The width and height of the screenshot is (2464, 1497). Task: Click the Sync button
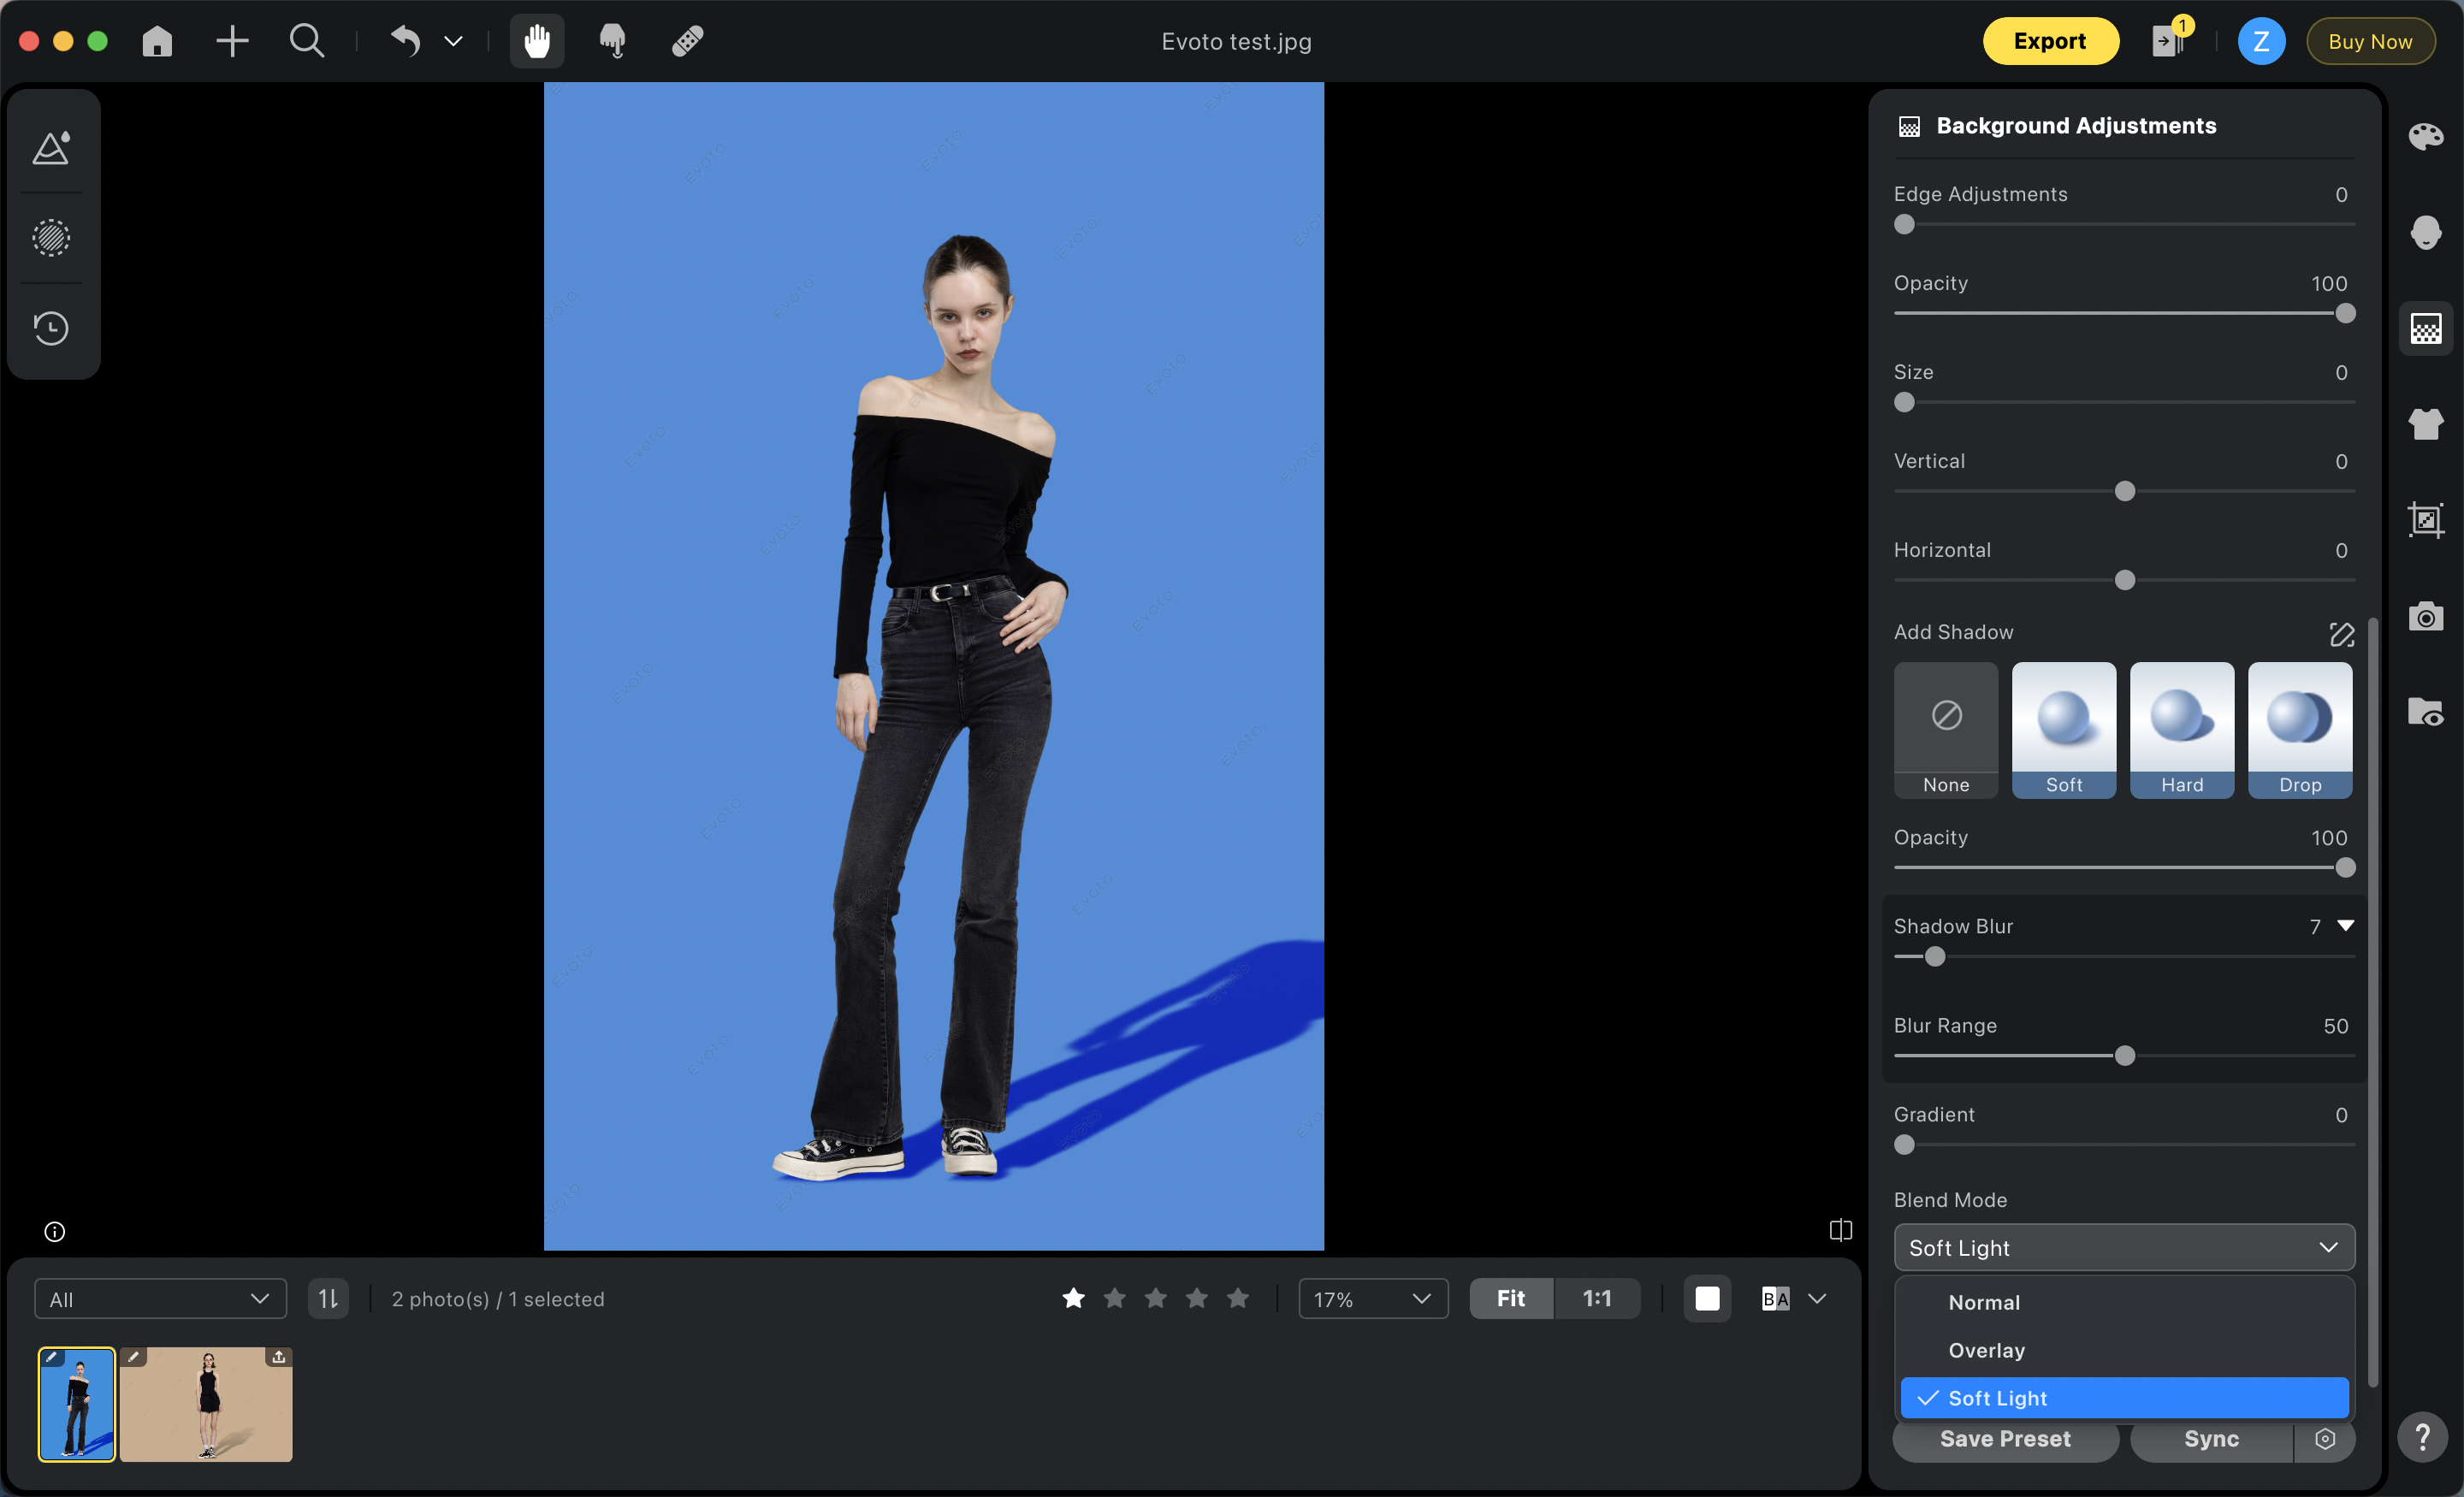pyautogui.click(x=2211, y=1439)
